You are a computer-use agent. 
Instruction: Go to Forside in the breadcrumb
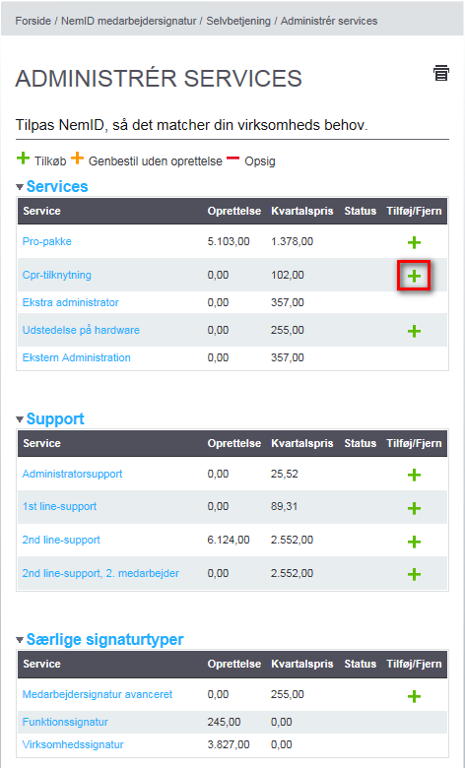[x=33, y=21]
